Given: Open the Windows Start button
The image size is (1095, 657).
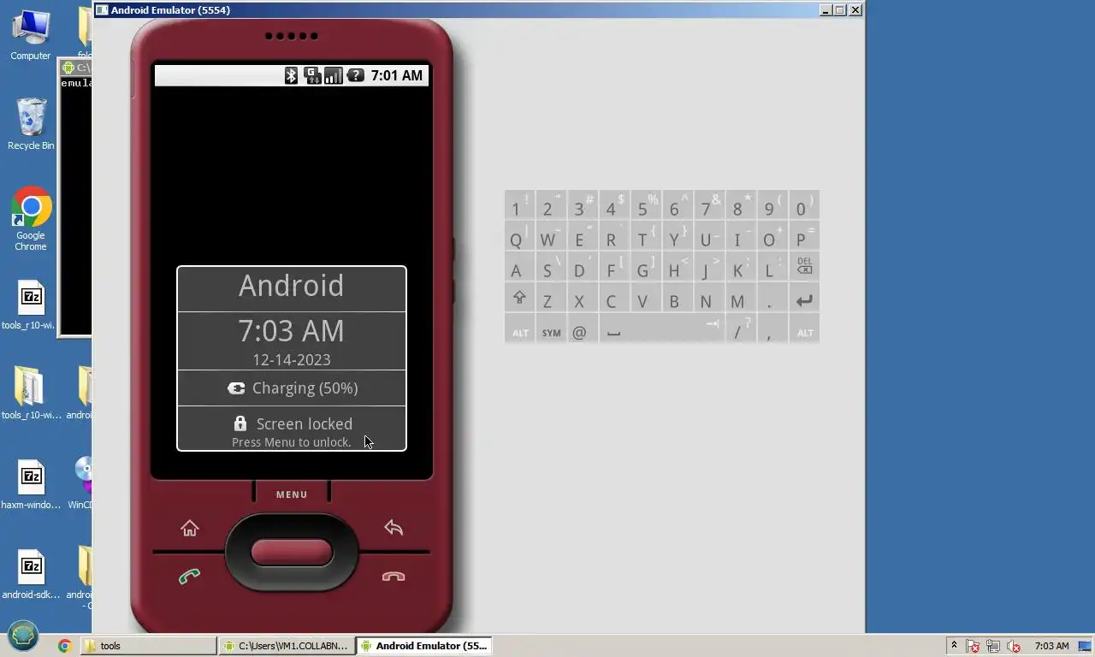Looking at the screenshot, I should tap(23, 636).
